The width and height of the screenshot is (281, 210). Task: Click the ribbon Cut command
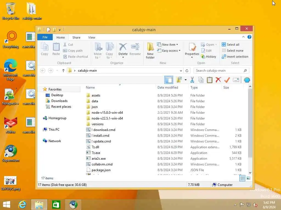tap(68, 45)
